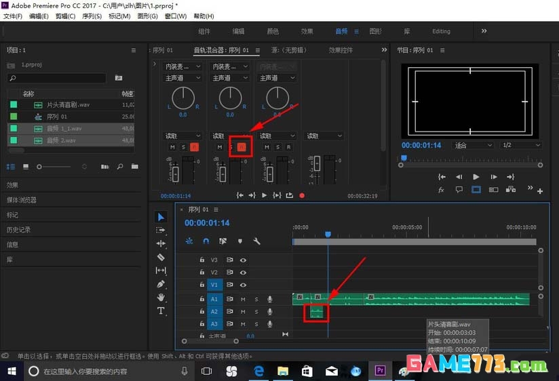559x381 pixels.
Task: Toggle nest sequence insert option
Action: click(189, 241)
